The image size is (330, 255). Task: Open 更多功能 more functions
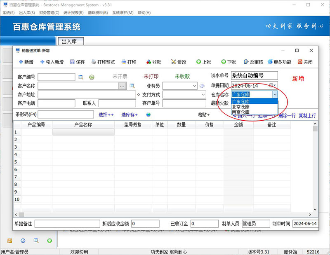(x=280, y=62)
